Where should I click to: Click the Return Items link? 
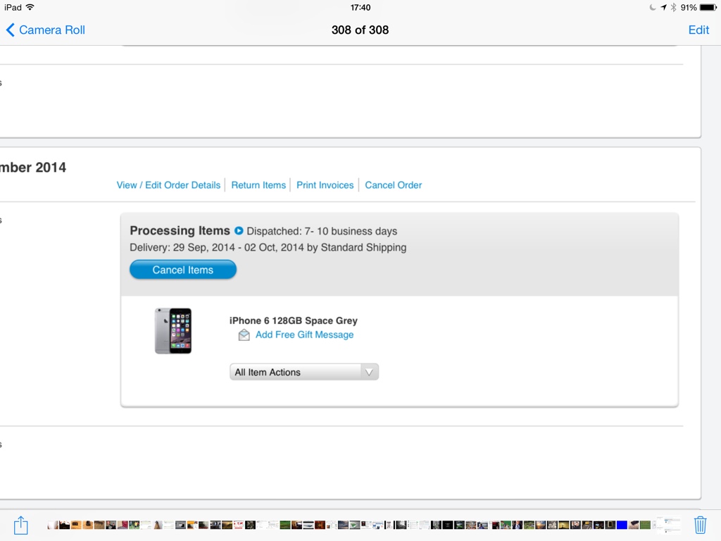coord(258,185)
